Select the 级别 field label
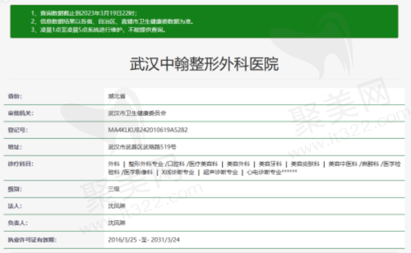 coord(15,189)
